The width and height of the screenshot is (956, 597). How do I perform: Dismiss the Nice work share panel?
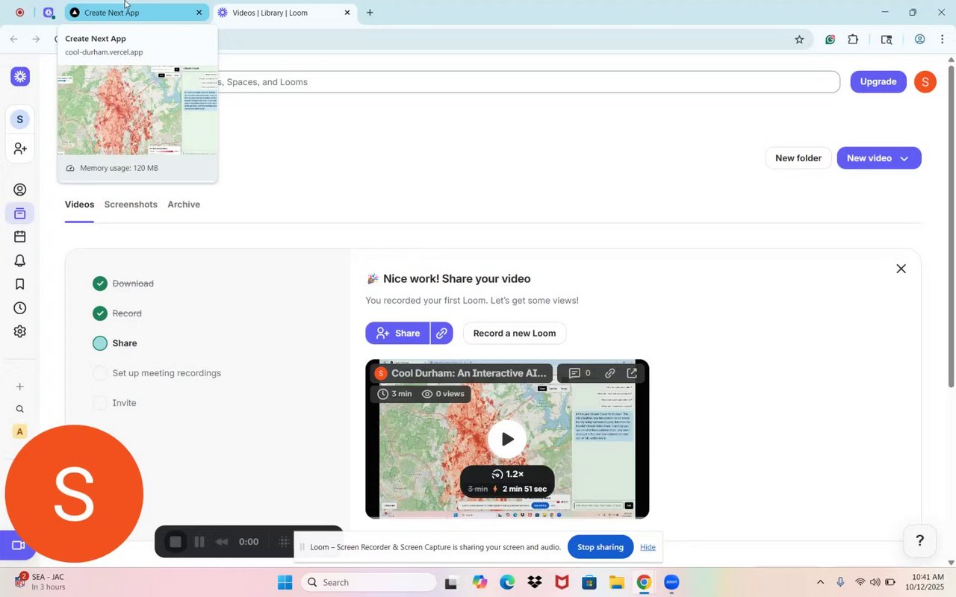(x=901, y=269)
